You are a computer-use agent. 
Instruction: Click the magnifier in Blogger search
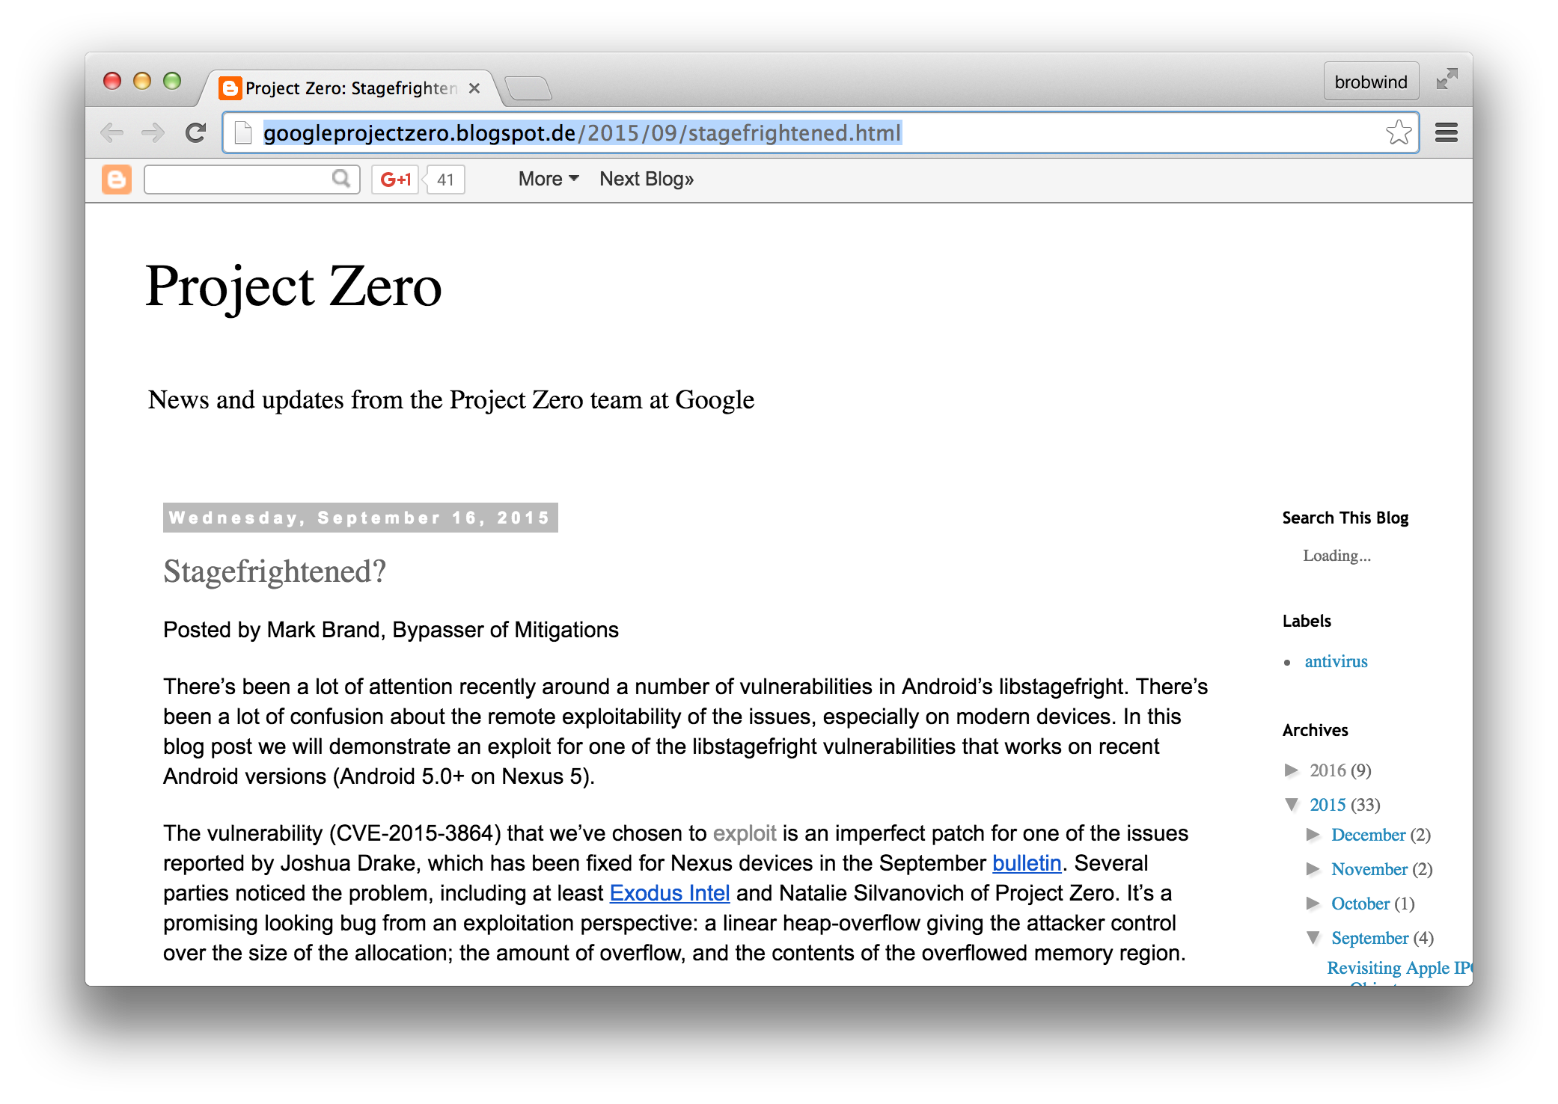341,179
